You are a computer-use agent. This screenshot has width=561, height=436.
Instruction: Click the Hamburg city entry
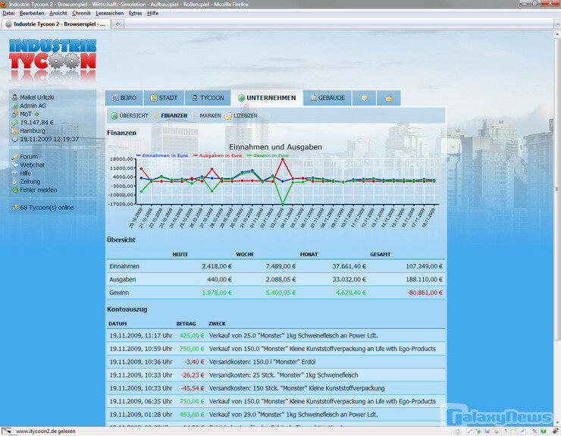coord(28,130)
